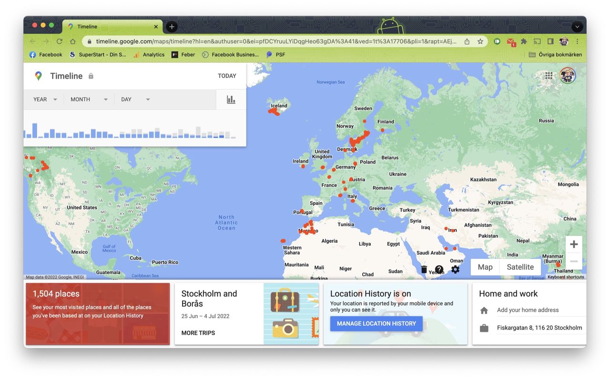Click the MORE TRIPS link
Viewport: 610px width, 379px height.
pos(198,333)
